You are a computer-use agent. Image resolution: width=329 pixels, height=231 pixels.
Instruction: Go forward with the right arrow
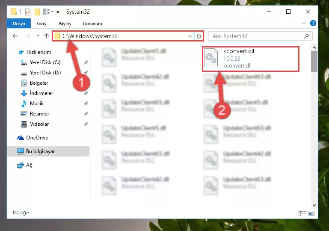[x=27, y=36]
